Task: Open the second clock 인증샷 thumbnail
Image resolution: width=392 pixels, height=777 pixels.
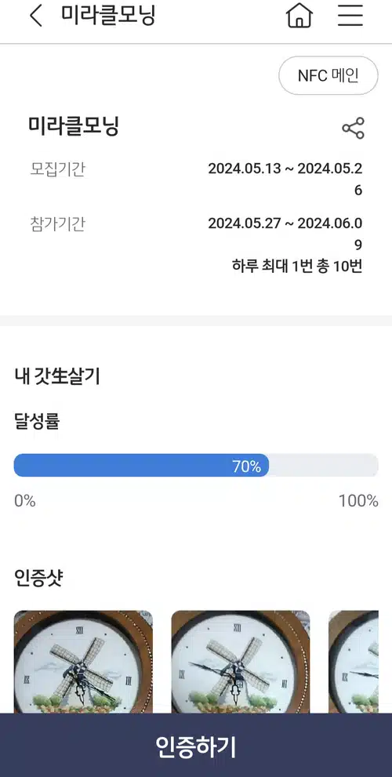Action: coord(241,662)
